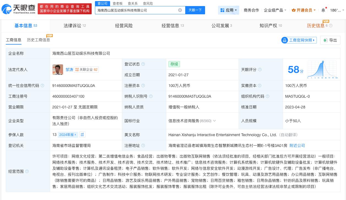The image size is (346, 200).
Task: Click the 开通会员 crown icon
Action: (294, 10)
